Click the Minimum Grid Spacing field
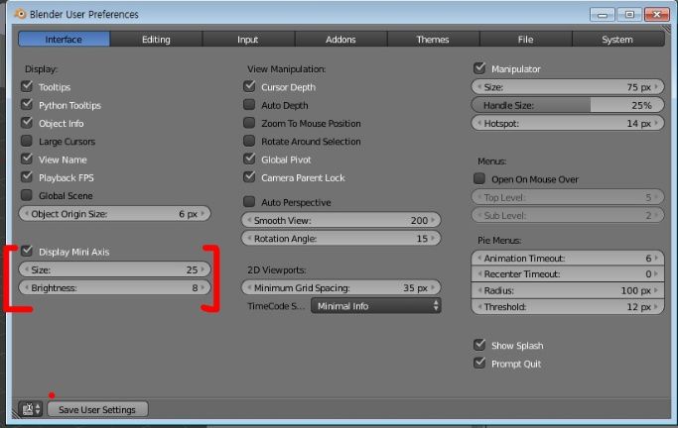 coord(341,287)
